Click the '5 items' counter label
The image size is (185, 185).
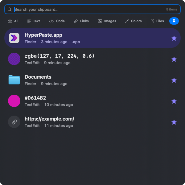tap(172, 10)
